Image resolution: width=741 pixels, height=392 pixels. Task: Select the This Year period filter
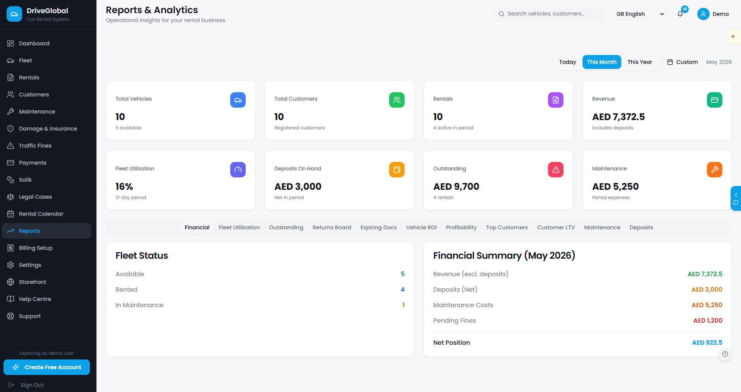(x=640, y=62)
